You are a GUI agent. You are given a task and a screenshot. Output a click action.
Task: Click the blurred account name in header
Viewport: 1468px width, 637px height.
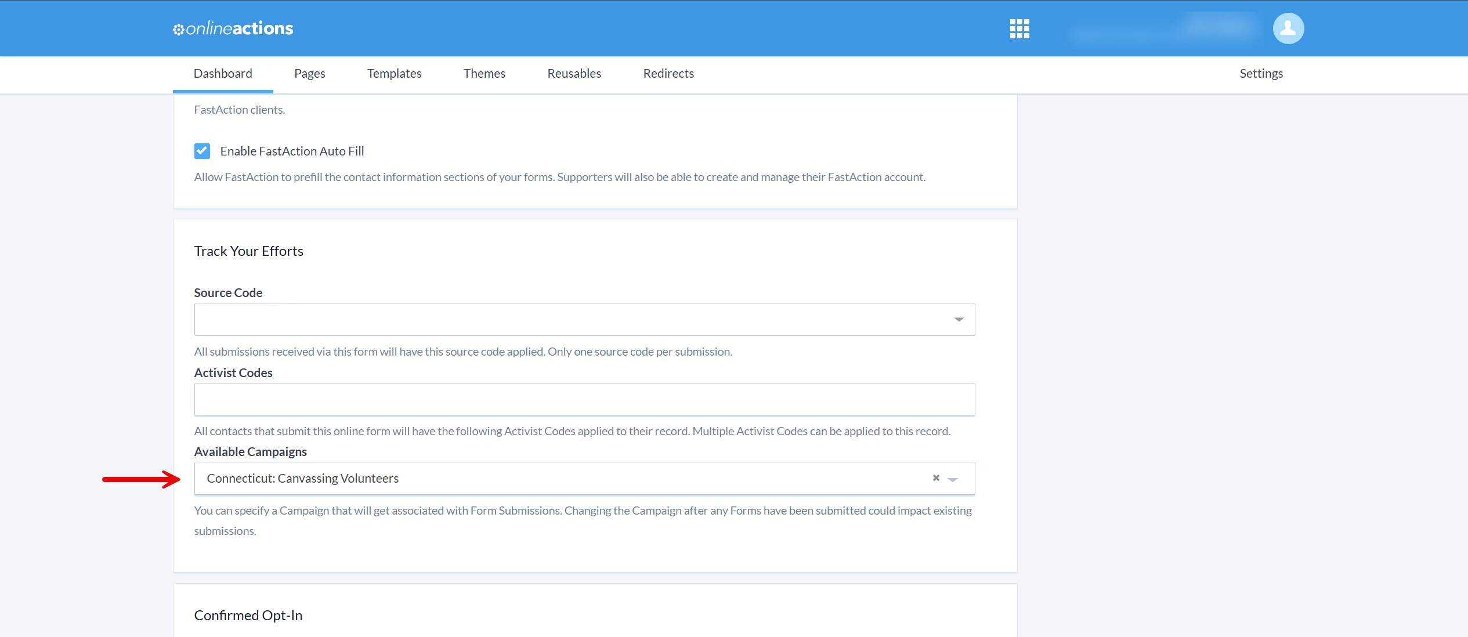coord(1163,28)
